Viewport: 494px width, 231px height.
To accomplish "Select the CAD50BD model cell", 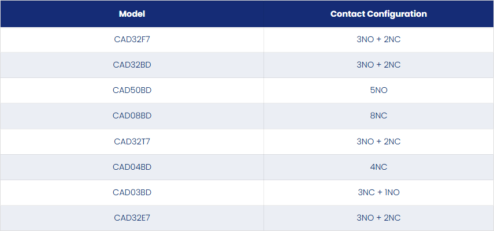I will [132, 90].
